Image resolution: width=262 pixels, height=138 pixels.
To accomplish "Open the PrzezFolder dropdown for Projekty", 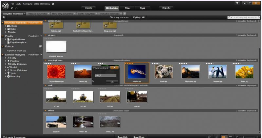I will point(41,36).
